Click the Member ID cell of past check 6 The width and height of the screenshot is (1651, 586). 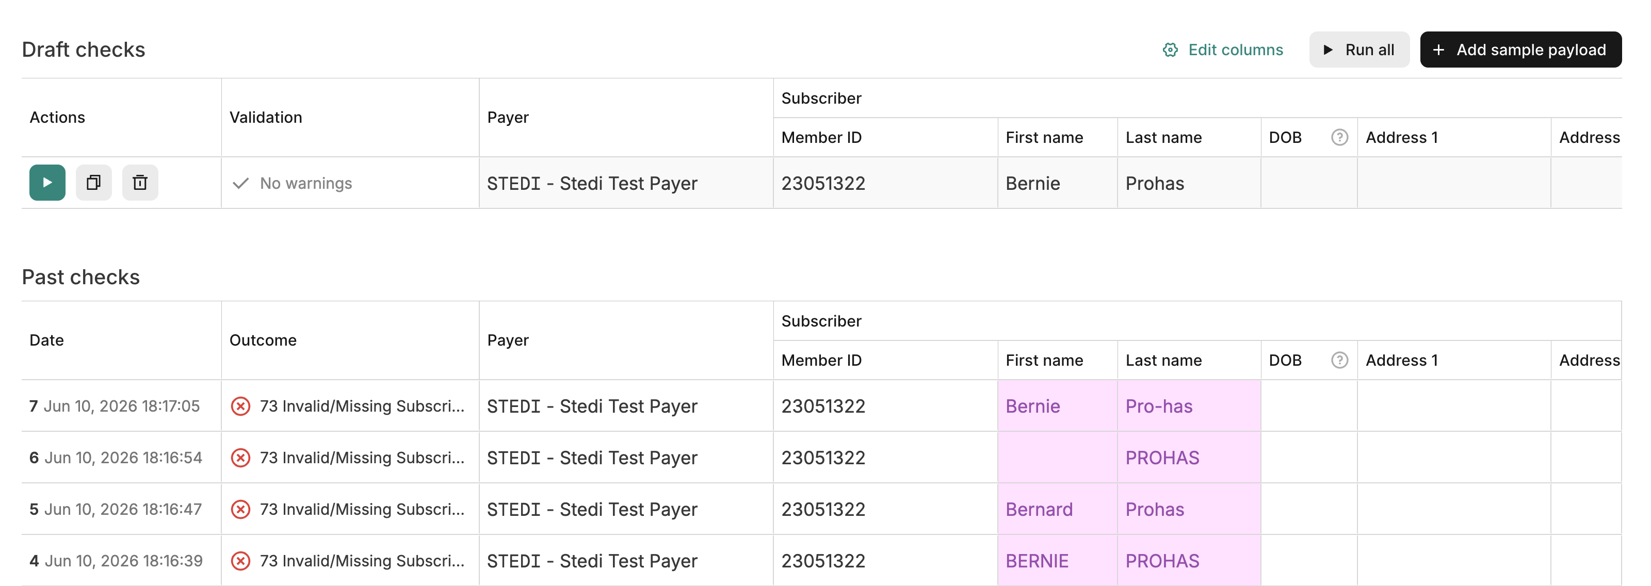click(x=886, y=458)
